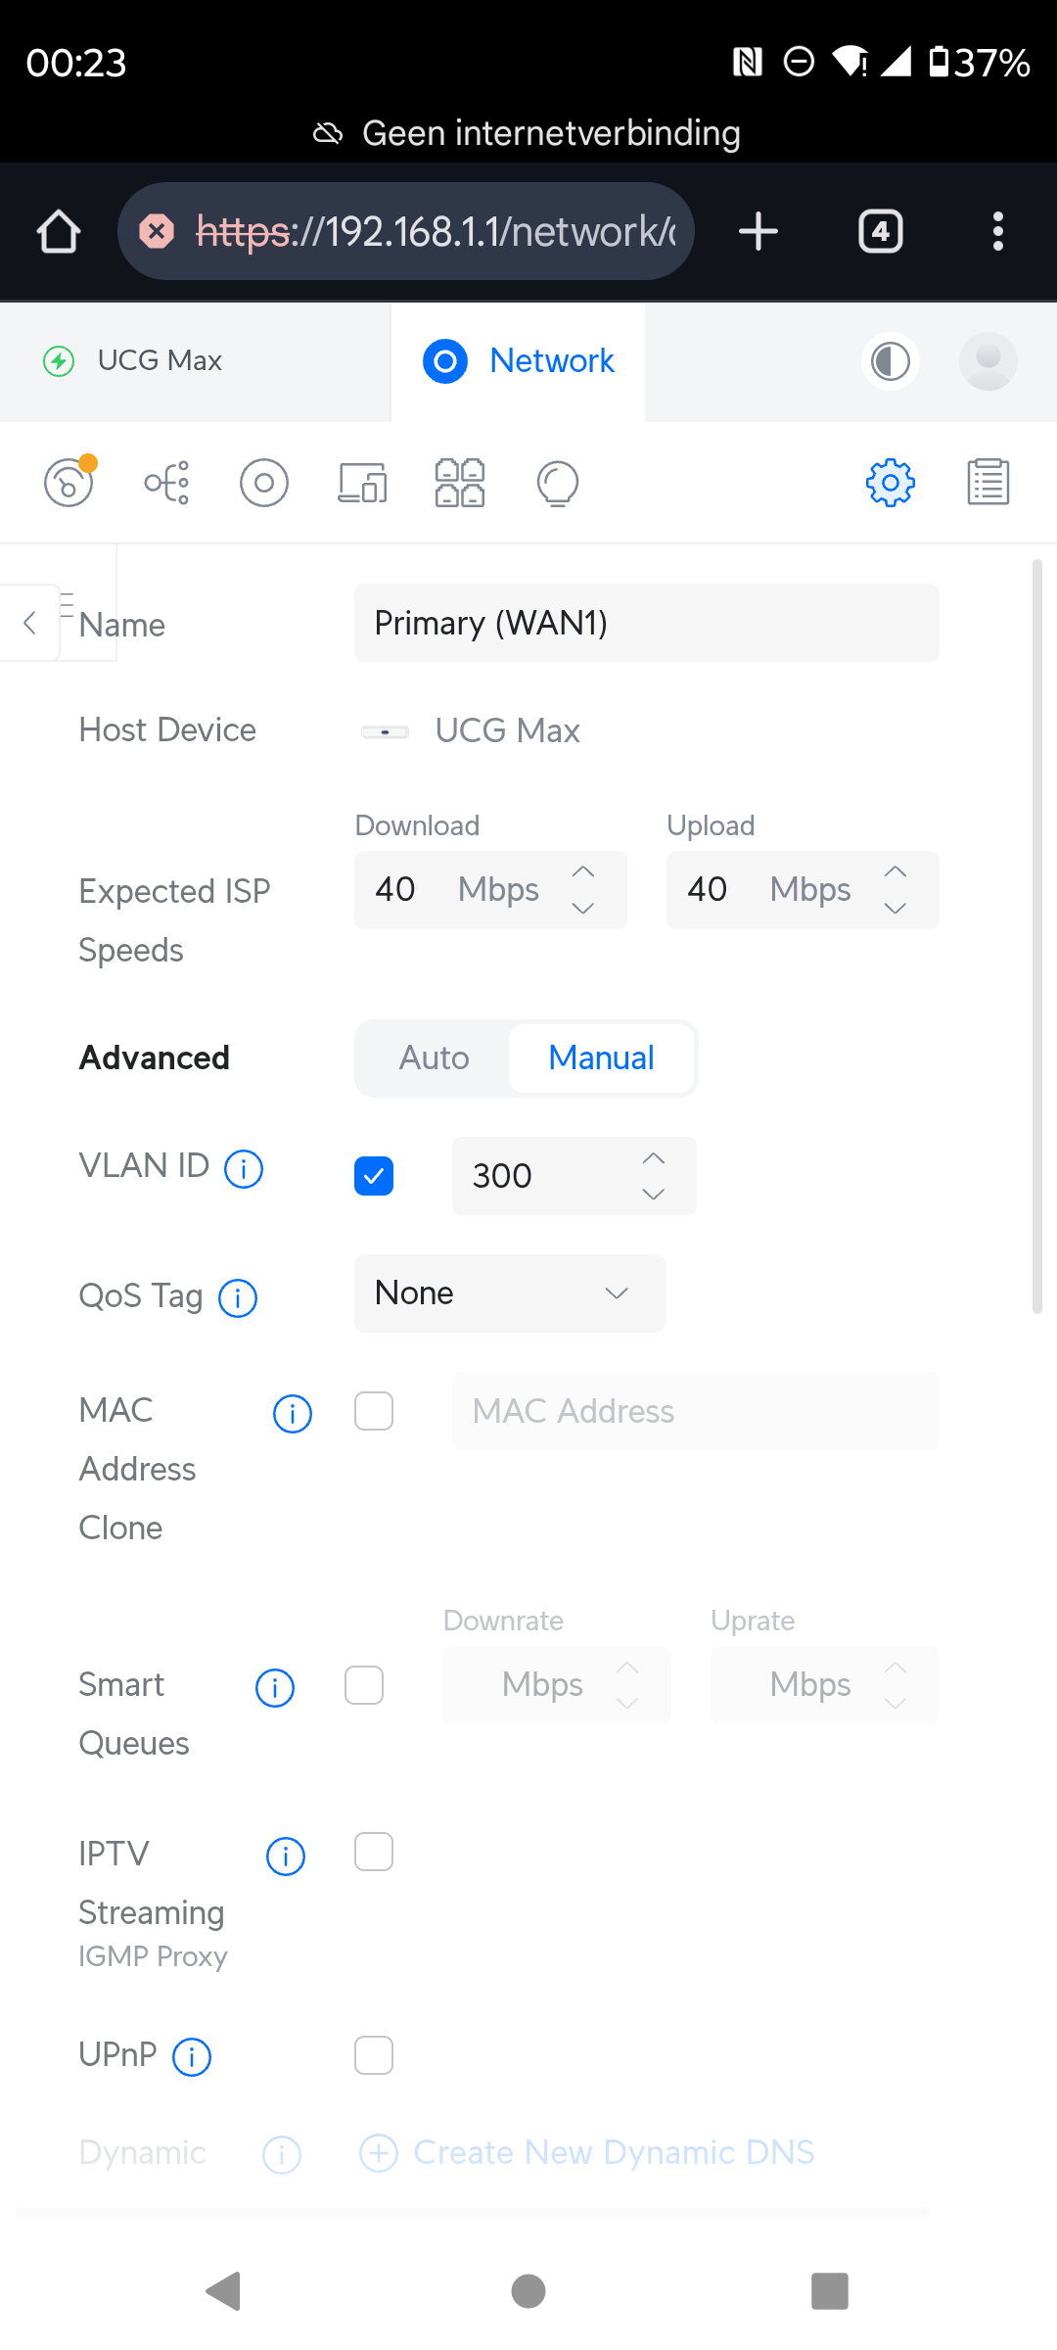This screenshot has width=1057, height=2350.
Task: Open the client devices icon
Action: tap(362, 483)
